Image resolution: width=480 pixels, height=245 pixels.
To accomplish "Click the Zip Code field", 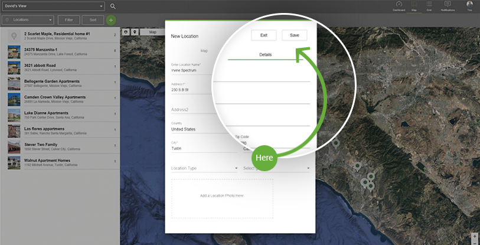I will (x=272, y=141).
